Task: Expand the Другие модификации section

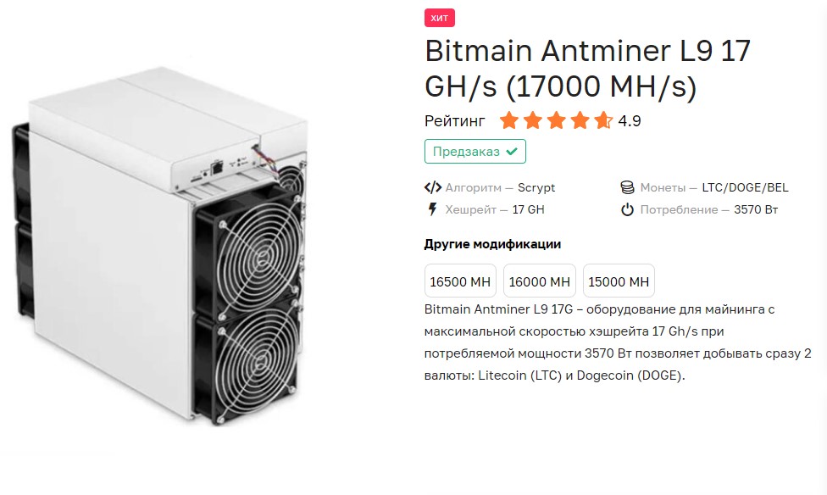Action: tap(491, 244)
